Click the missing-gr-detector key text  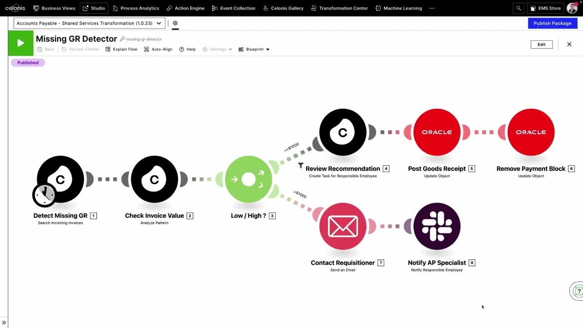click(x=144, y=39)
